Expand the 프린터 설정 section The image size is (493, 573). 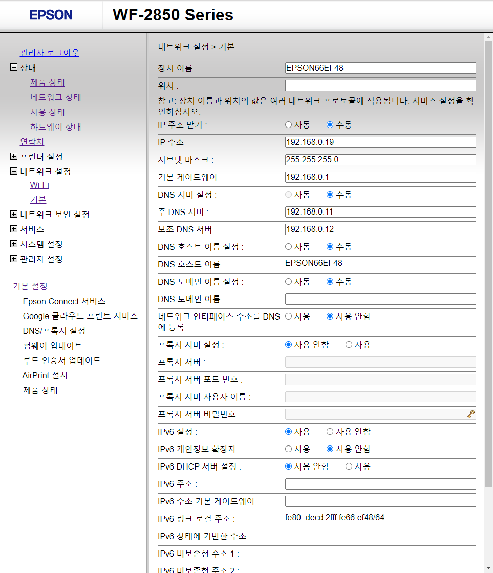[14, 156]
